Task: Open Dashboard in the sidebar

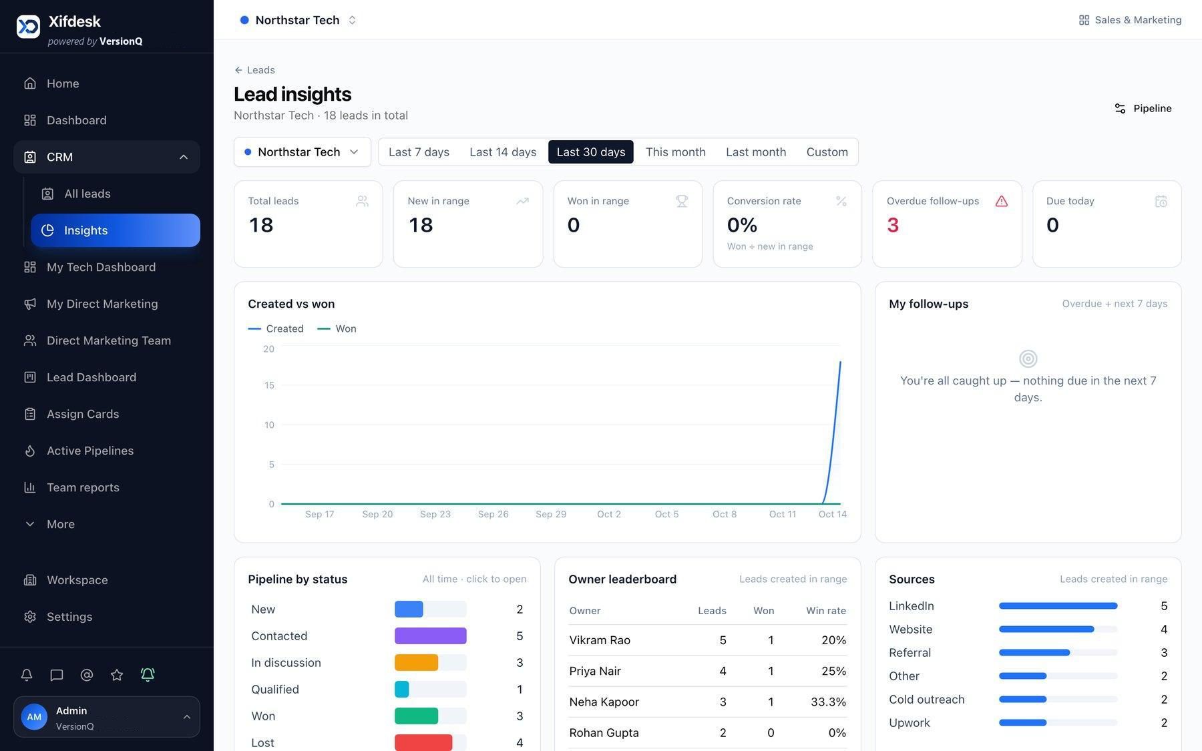Action: [x=107, y=120]
